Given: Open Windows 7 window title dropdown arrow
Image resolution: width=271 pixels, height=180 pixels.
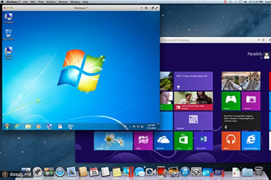Looking at the screenshot, I should click(x=141, y=8).
